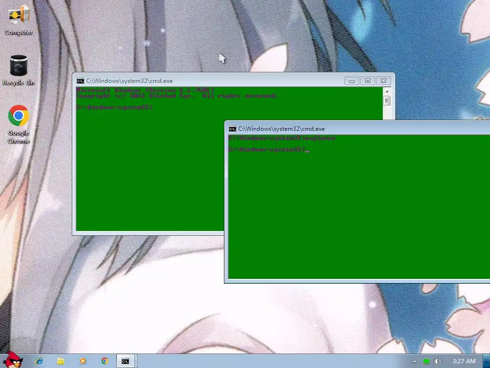Viewport: 490px width, 368px height.
Task: Click the scroll-up arrow in back cmd window
Action: 387,92
